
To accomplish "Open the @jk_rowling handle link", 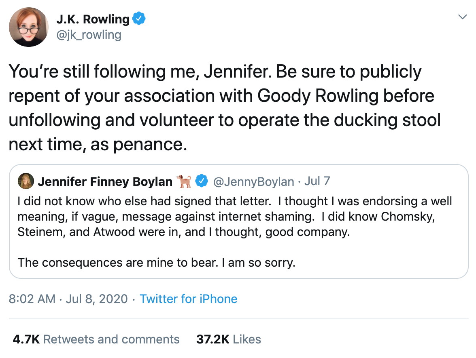I will tap(89, 35).
